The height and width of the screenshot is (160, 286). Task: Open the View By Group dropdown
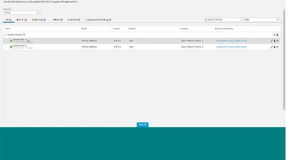[x=21, y=12]
